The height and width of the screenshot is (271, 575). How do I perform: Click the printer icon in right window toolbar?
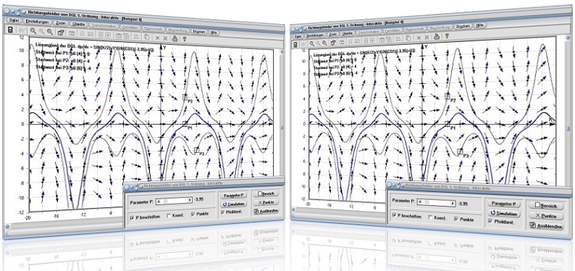437,37
